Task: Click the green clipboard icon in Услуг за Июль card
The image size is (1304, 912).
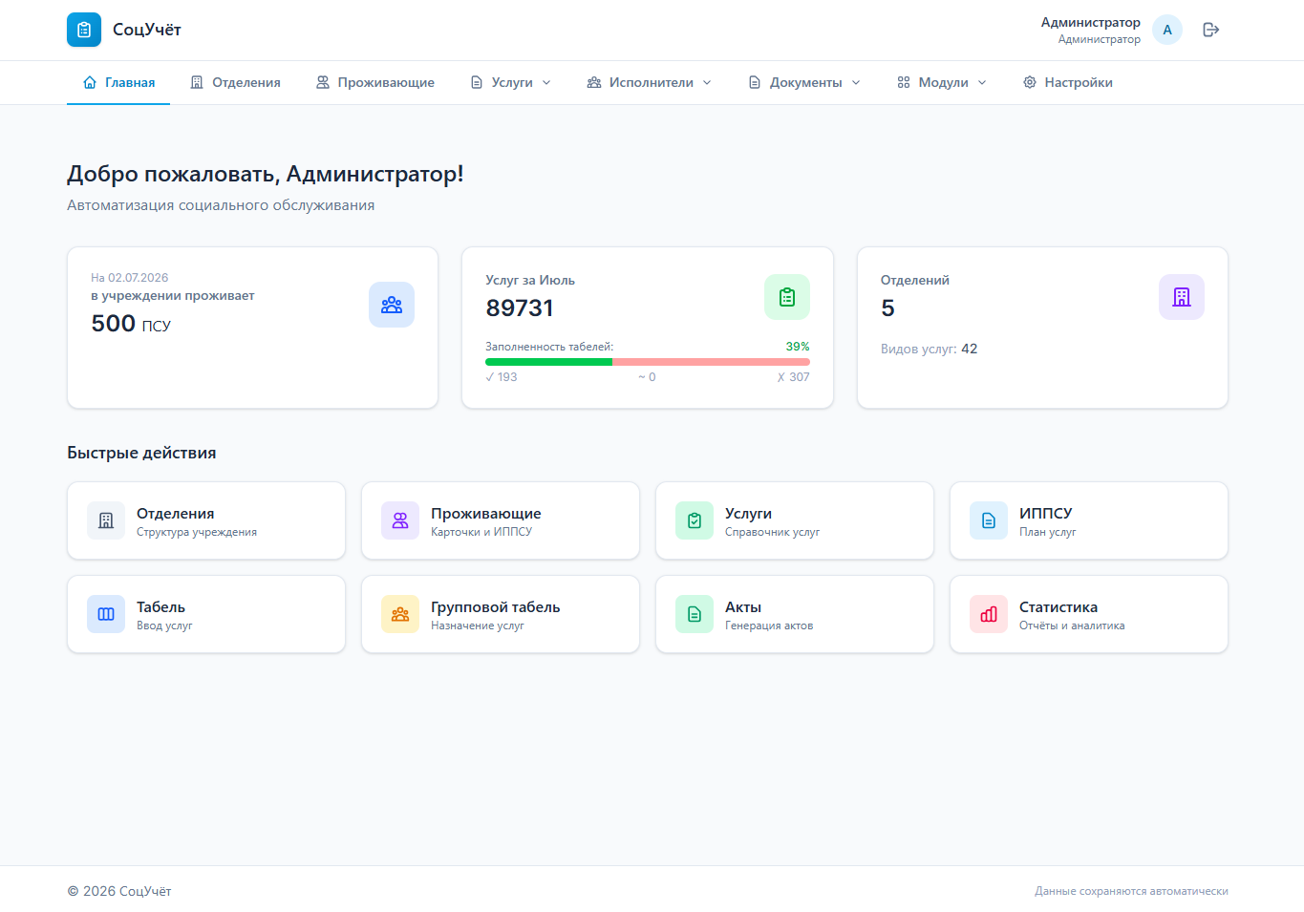Action: pyautogui.click(x=787, y=297)
